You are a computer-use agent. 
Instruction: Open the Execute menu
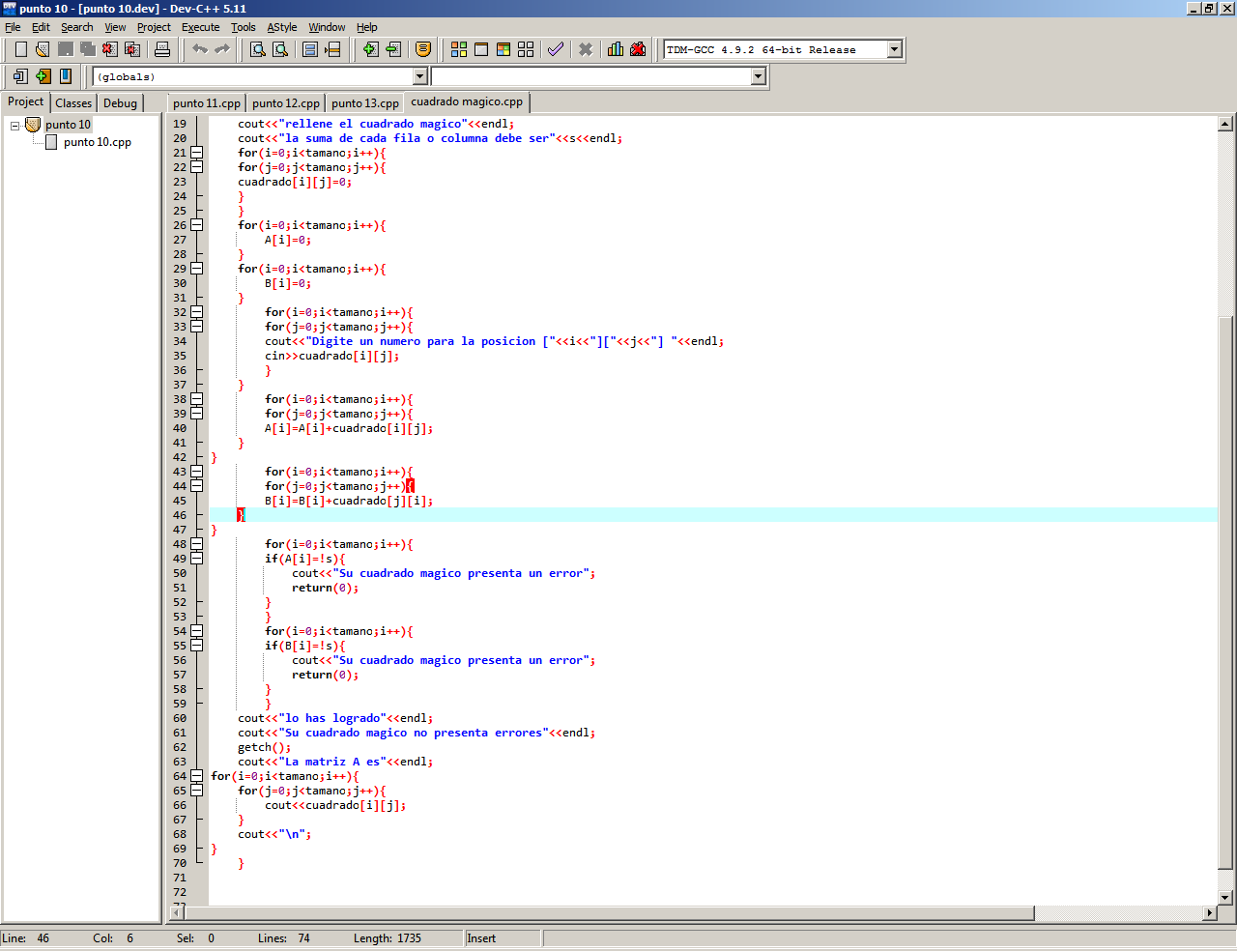click(x=200, y=27)
